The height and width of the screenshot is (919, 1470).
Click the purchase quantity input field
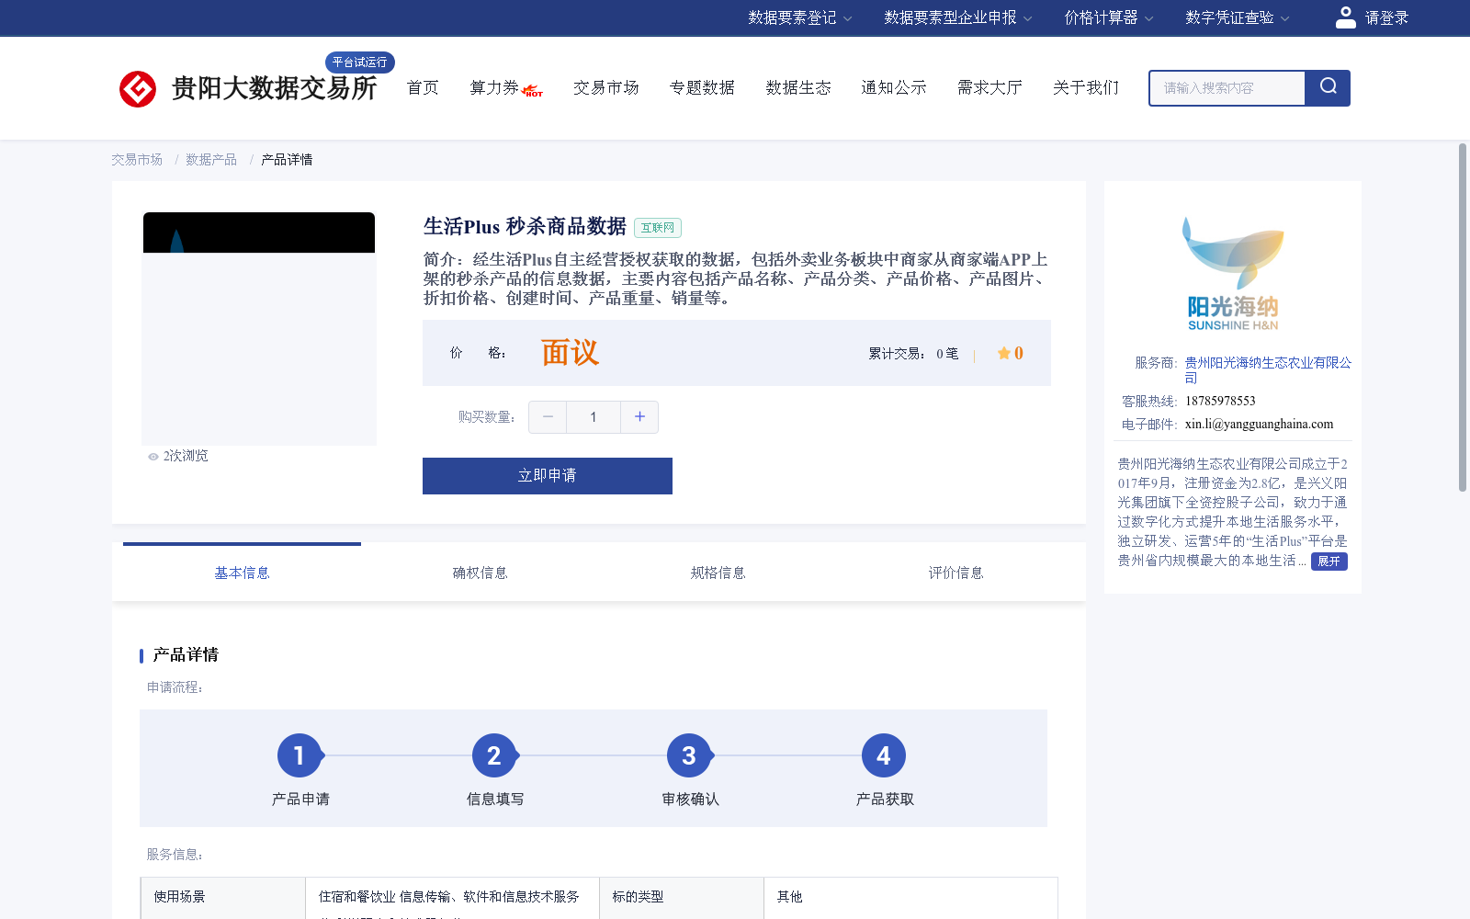coord(594,417)
